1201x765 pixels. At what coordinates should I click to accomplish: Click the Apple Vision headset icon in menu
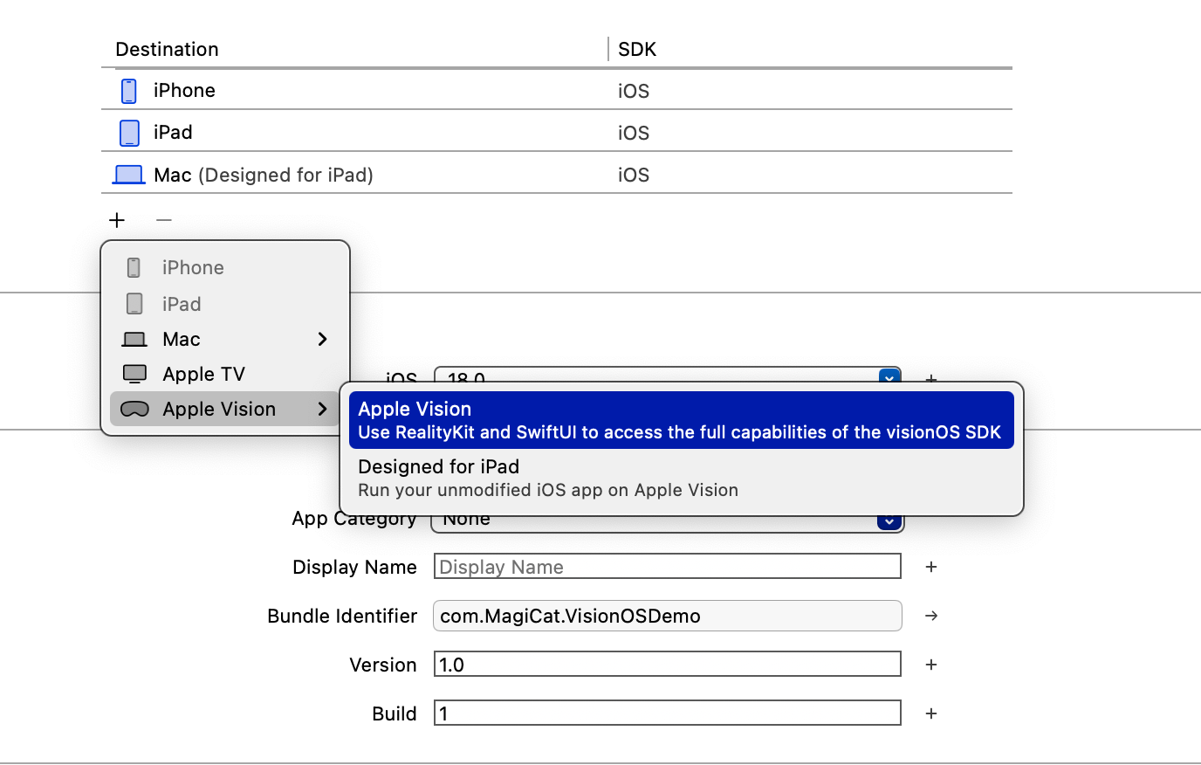click(x=134, y=409)
